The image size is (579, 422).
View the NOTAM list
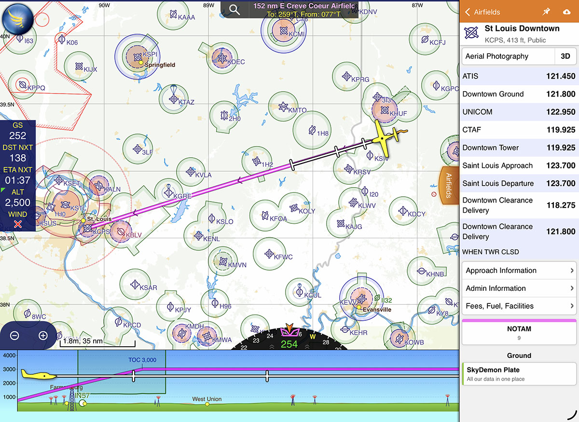tap(519, 333)
